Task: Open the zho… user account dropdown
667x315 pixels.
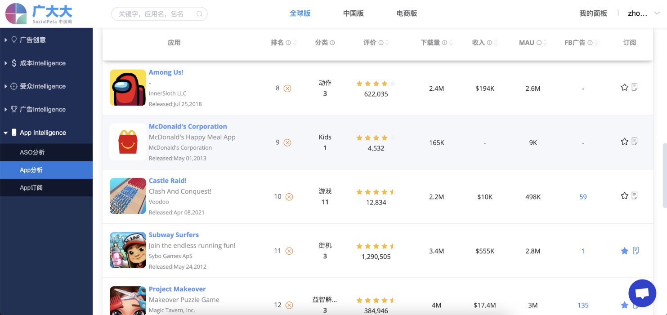Action: point(644,13)
